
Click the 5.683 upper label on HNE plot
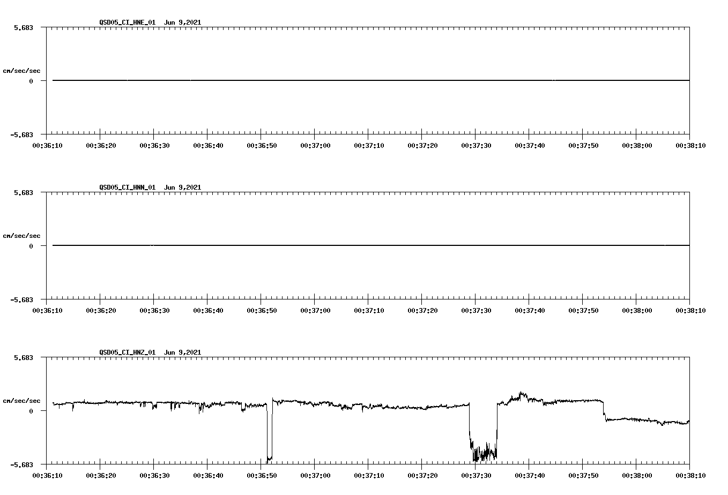tap(24, 27)
